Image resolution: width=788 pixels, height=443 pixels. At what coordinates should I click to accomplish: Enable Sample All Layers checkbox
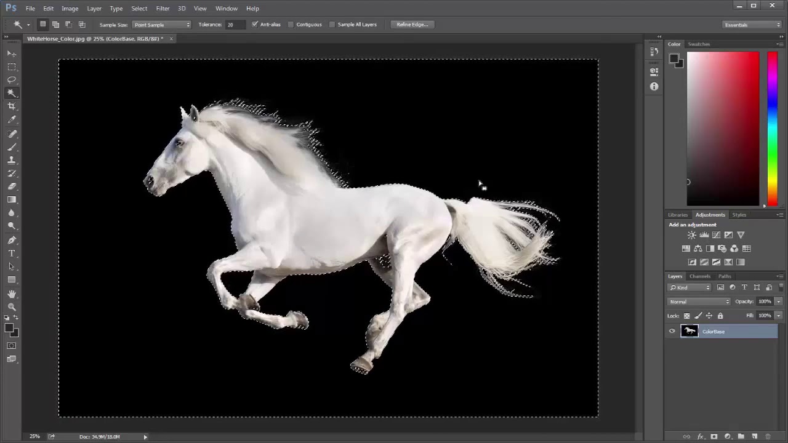pos(332,25)
